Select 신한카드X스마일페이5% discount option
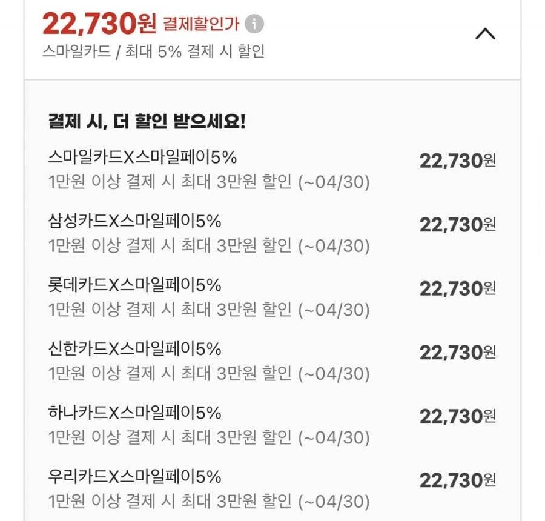 pos(134,349)
